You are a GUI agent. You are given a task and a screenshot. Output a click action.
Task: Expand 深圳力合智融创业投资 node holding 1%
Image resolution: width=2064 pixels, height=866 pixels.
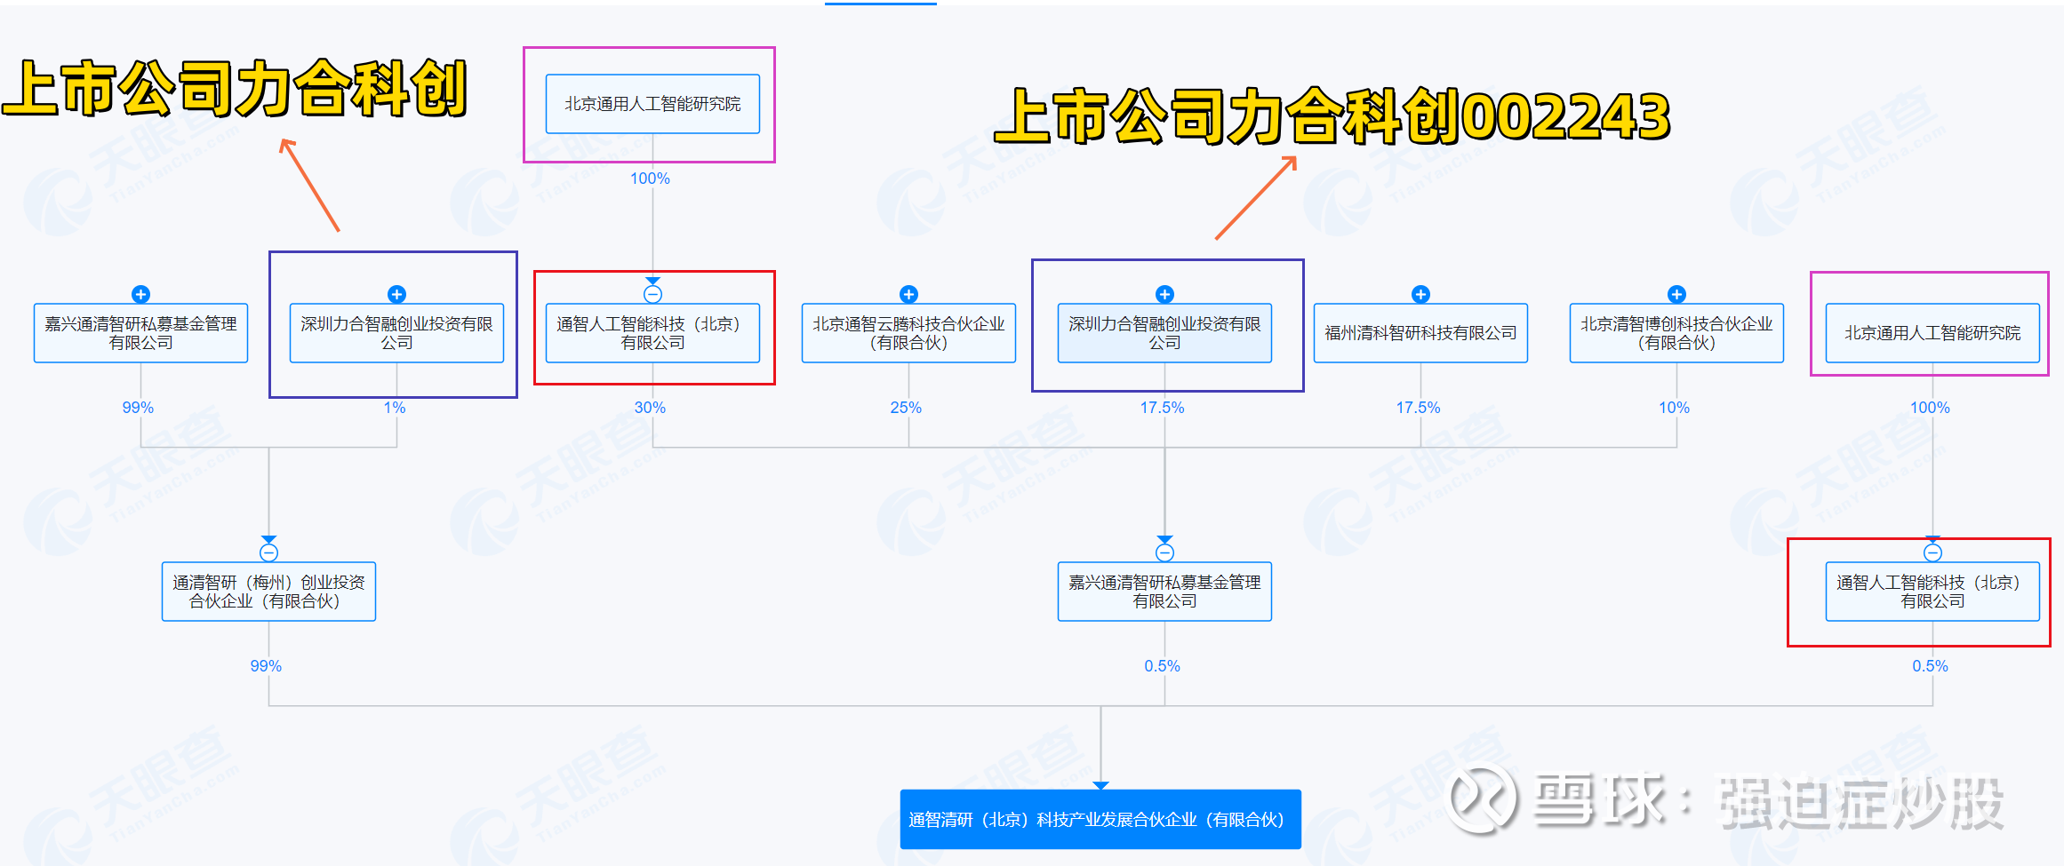click(396, 294)
